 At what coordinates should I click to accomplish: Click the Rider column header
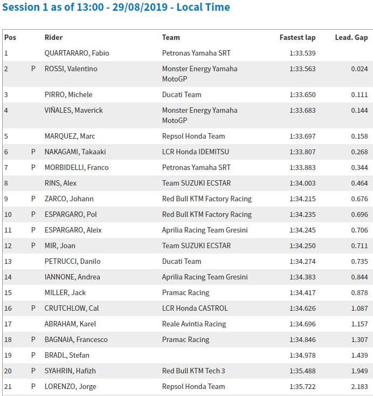(53, 37)
